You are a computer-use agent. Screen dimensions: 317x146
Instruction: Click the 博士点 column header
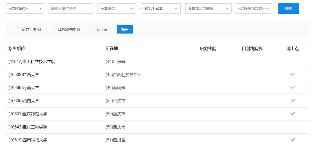click(293, 48)
